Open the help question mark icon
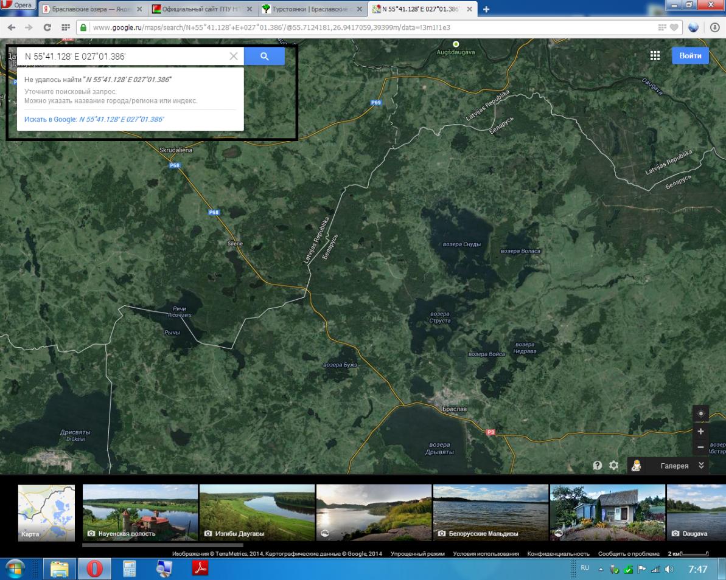 coord(598,465)
